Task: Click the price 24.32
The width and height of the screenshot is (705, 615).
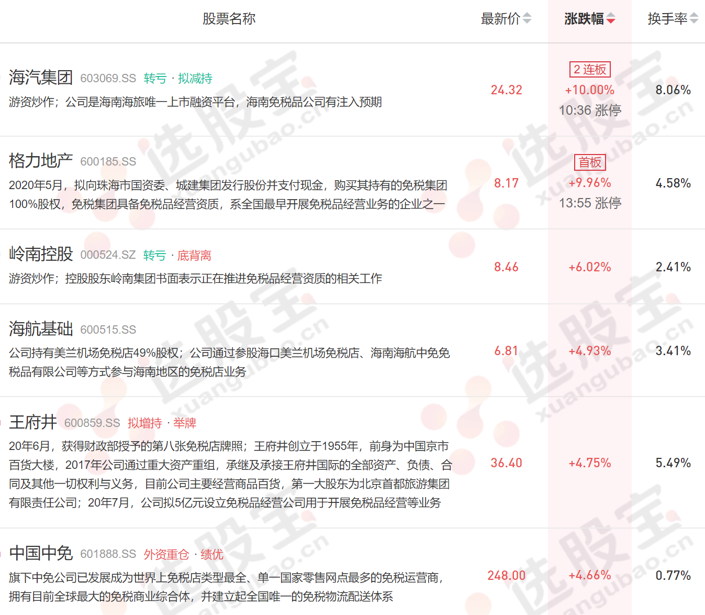Action: pyautogui.click(x=506, y=90)
